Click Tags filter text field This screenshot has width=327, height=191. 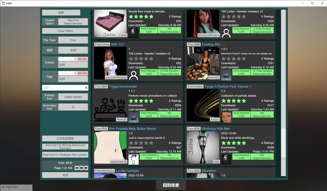pos(66,73)
